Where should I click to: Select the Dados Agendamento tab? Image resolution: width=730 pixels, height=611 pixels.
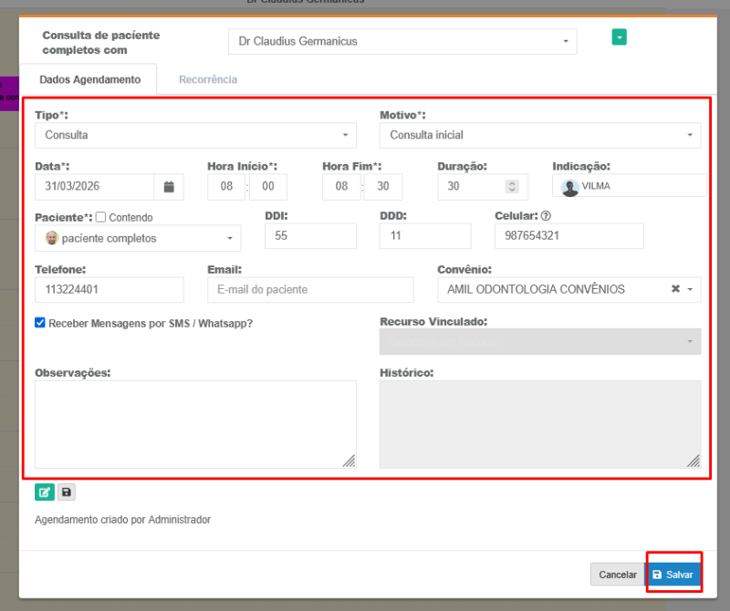[x=89, y=80]
